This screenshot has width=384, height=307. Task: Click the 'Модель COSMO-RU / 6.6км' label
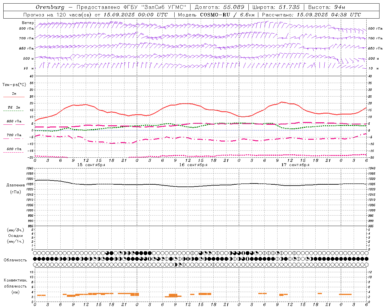pos(216,15)
